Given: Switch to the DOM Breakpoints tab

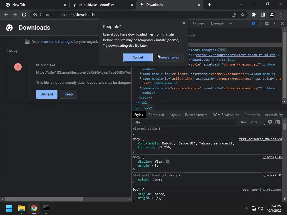Looking at the screenshot, I should pyautogui.click(x=226, y=115).
